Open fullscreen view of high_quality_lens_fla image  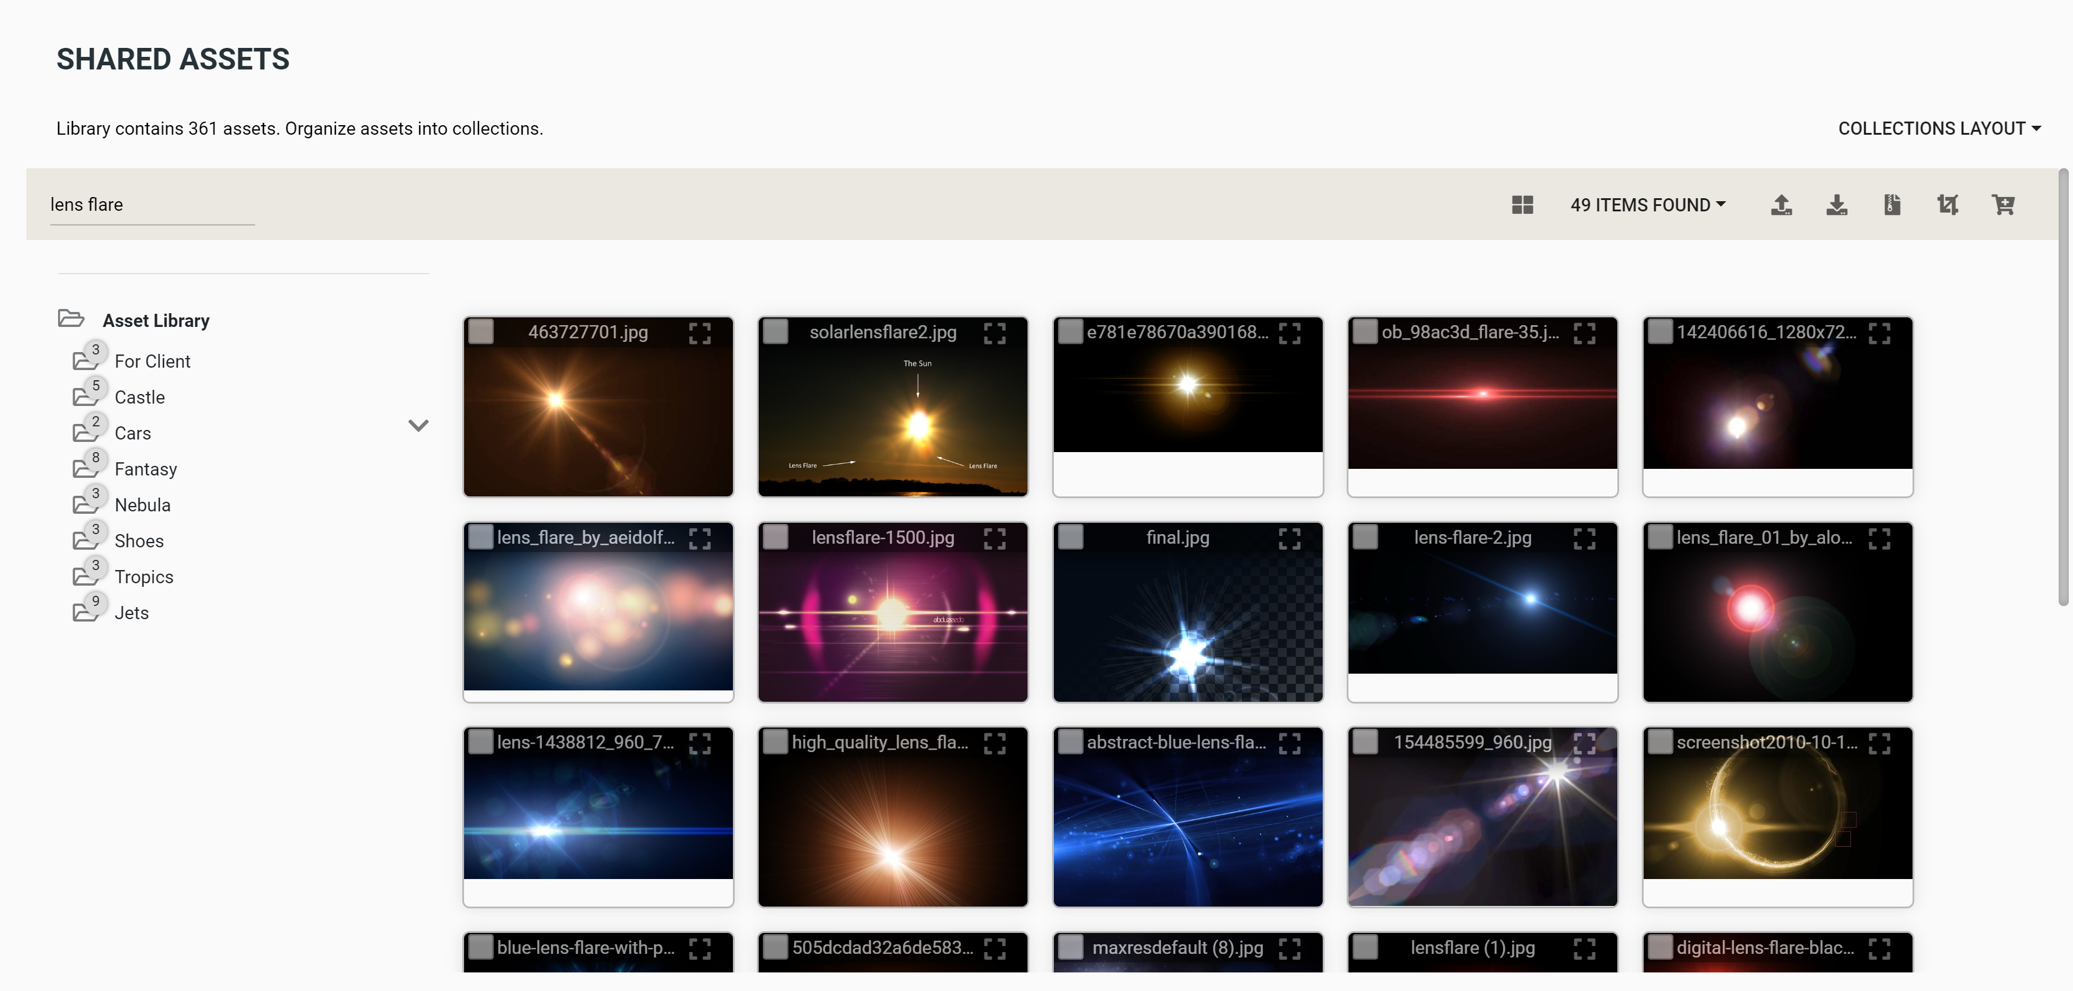pos(995,743)
